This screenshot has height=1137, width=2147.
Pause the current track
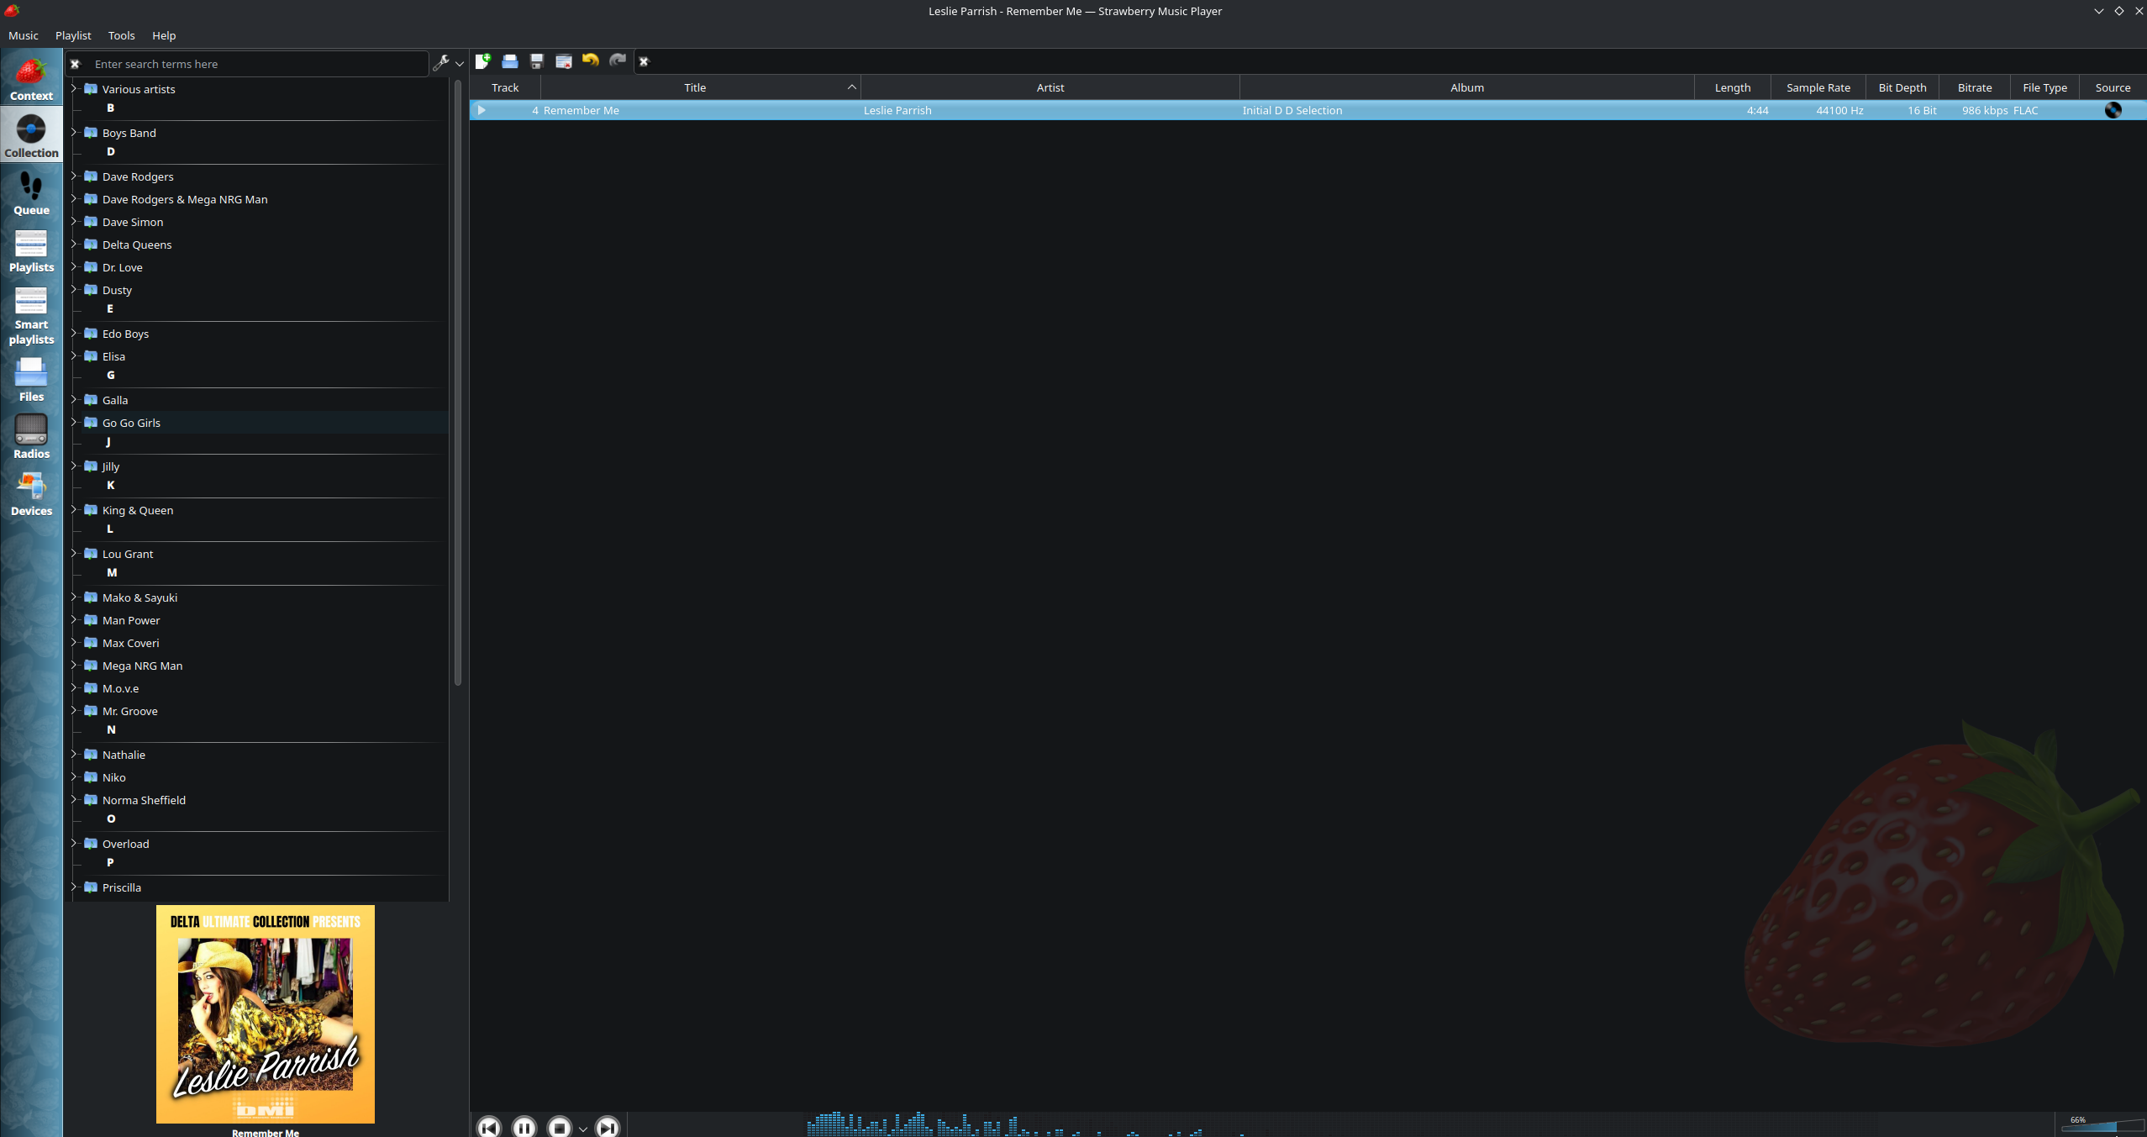[x=524, y=1127]
